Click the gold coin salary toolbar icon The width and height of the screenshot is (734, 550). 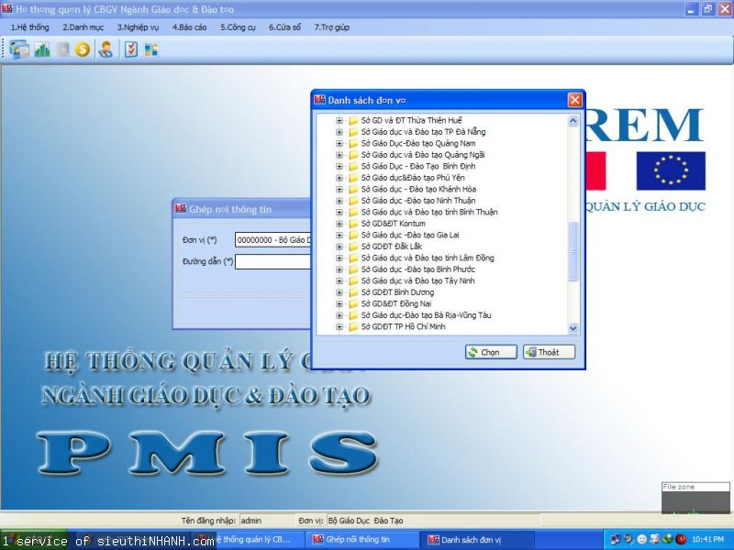coord(83,49)
